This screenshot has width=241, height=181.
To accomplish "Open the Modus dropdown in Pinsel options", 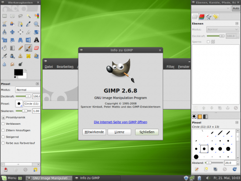I will pos(28,90).
